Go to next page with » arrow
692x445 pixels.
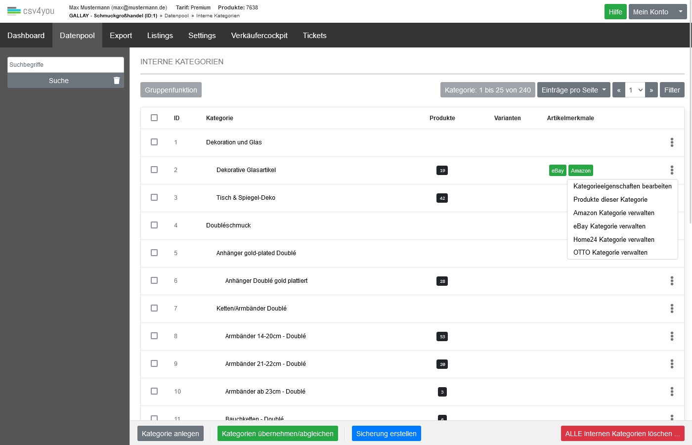click(x=651, y=90)
